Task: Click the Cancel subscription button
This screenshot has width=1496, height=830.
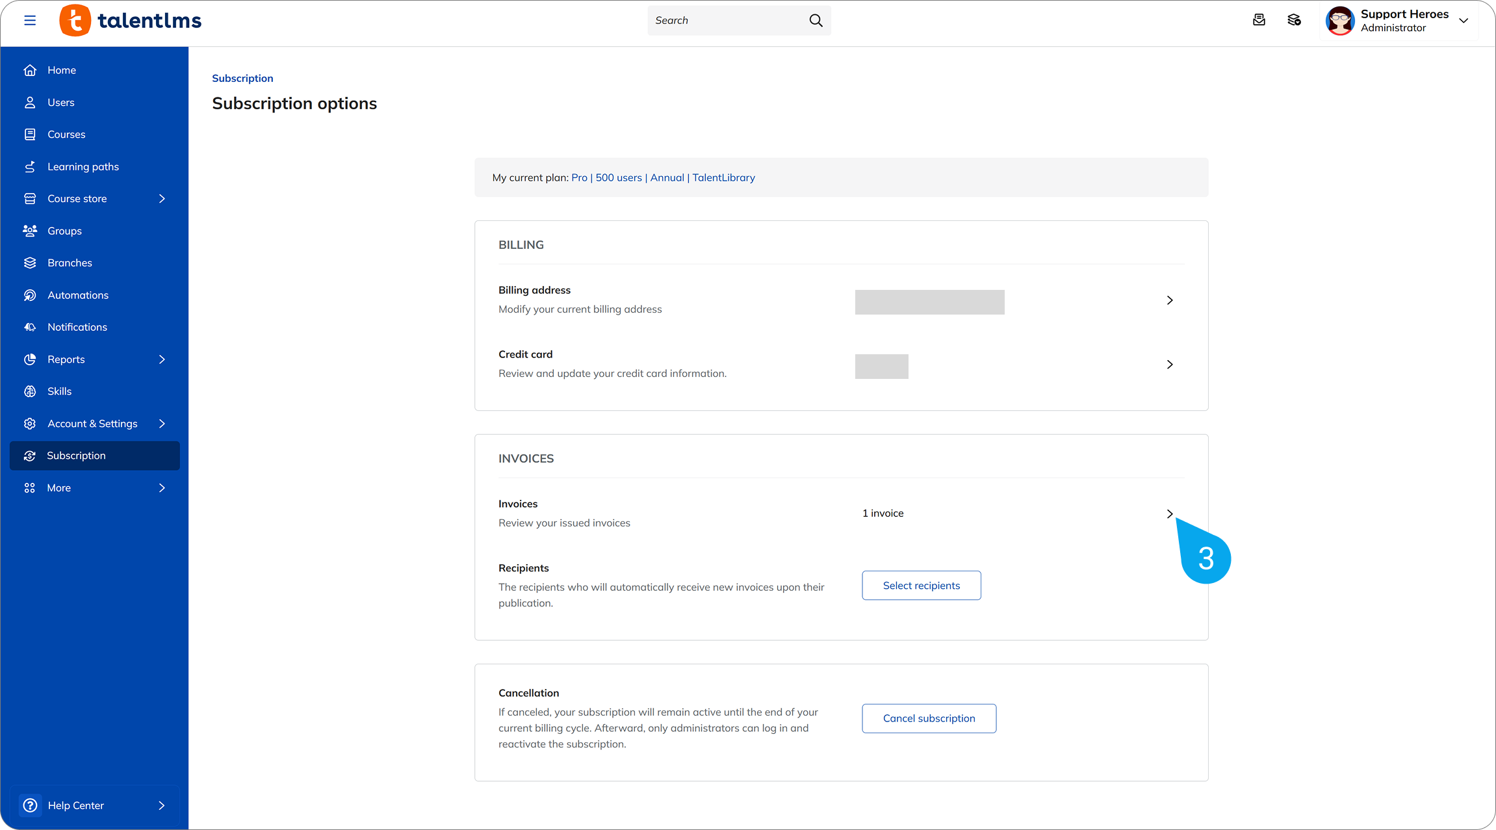Action: click(x=928, y=718)
